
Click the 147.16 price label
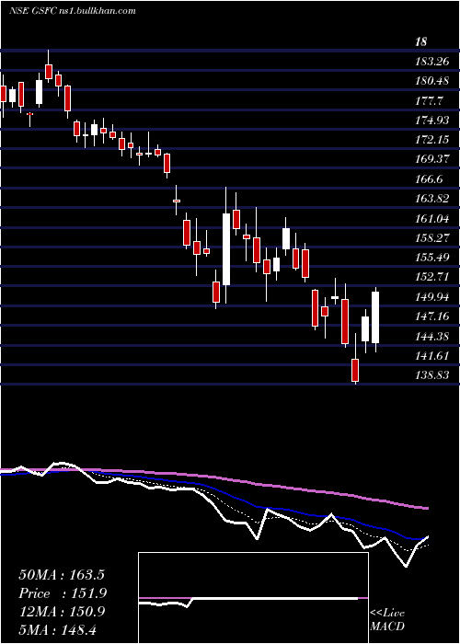click(432, 316)
